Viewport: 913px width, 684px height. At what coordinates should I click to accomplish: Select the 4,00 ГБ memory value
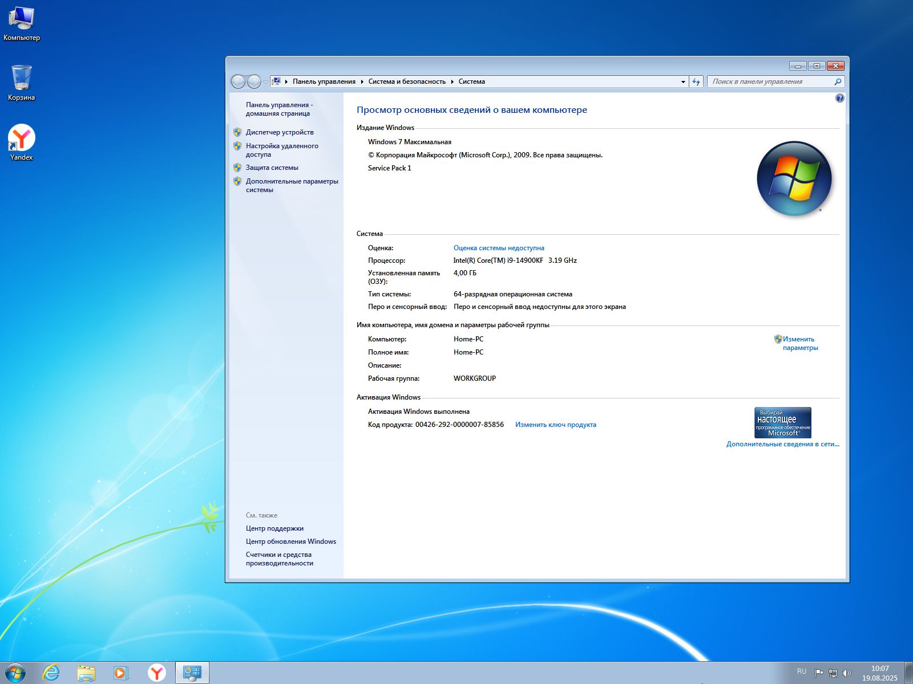(465, 273)
